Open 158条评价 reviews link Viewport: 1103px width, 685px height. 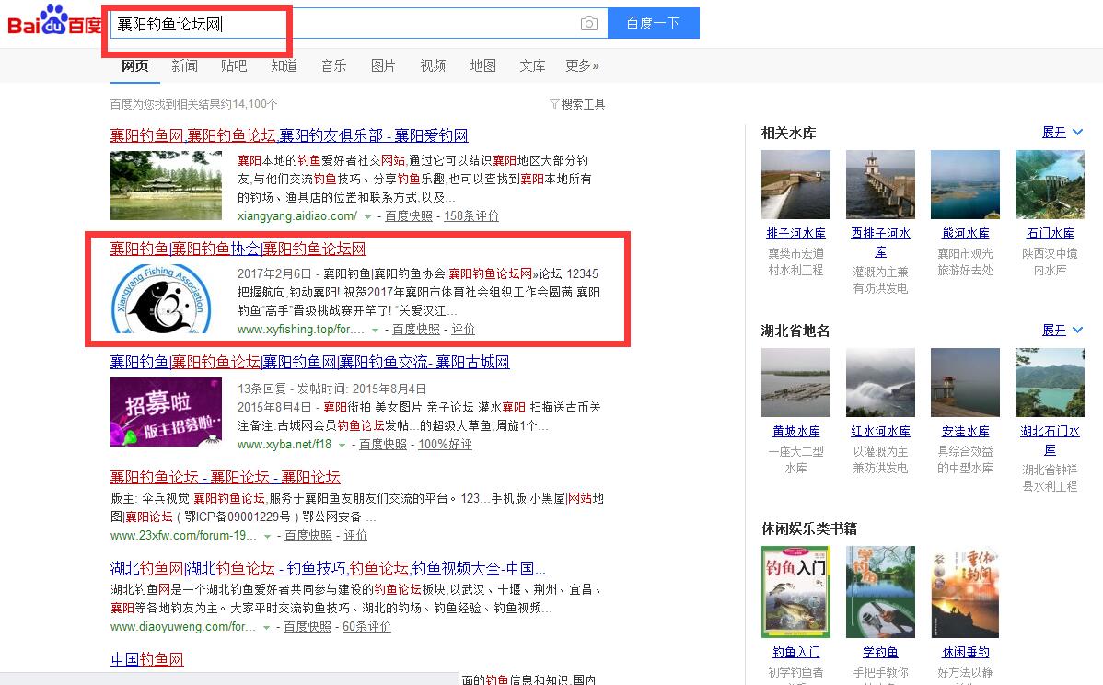click(x=471, y=216)
